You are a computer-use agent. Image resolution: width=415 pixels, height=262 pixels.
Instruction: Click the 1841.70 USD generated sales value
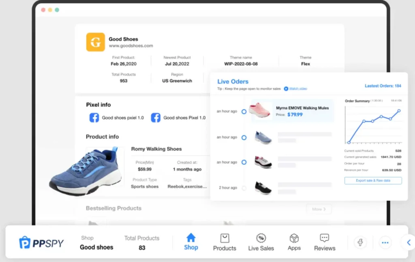[x=391, y=157]
